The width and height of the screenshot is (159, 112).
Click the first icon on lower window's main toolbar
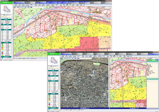pyautogui.click(x=63, y=56)
